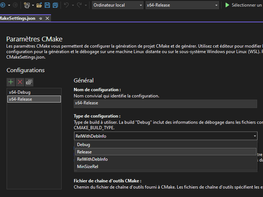This screenshot has width=263, height=197.
Task: Click the Save All icon in toolbar
Action: (55, 5)
